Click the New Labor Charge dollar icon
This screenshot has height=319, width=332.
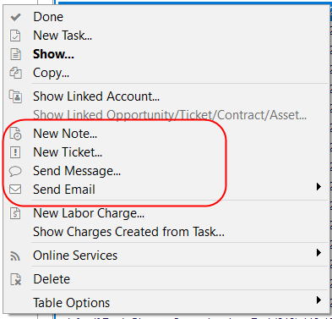point(15,213)
